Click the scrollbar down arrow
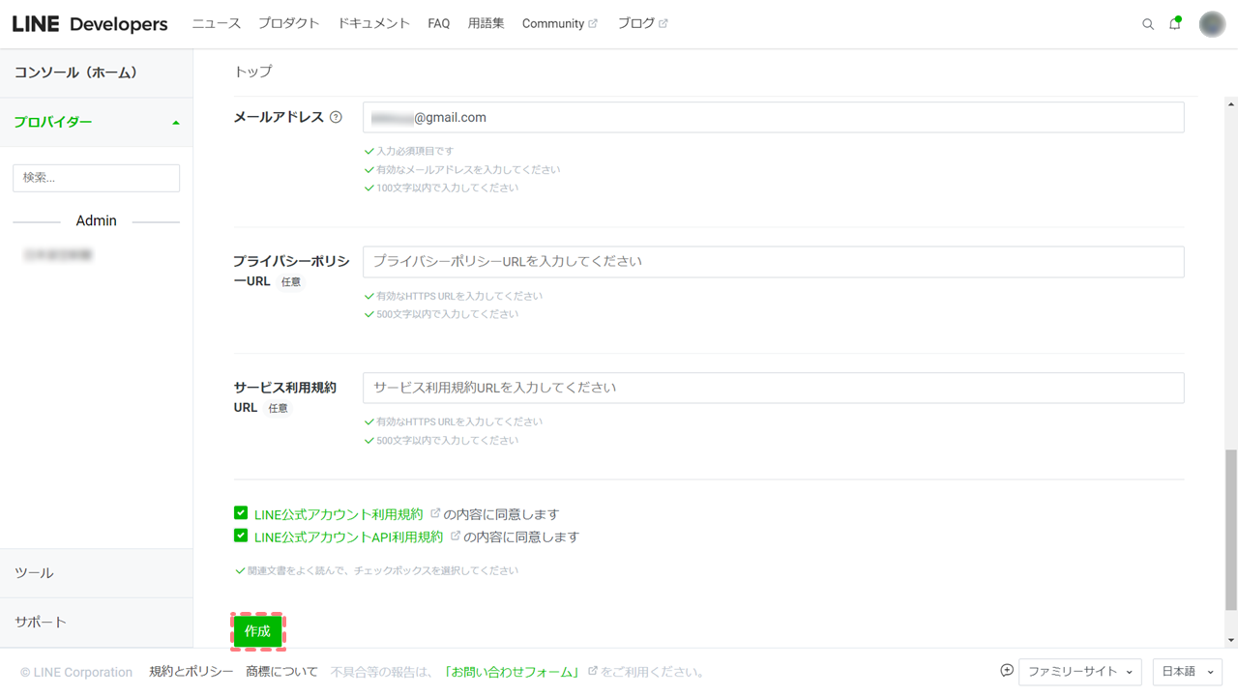 pyautogui.click(x=1230, y=640)
